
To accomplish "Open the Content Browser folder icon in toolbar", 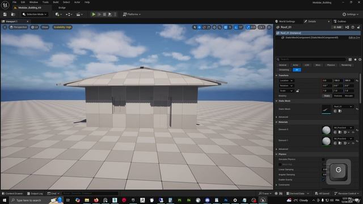I will (13, 14).
